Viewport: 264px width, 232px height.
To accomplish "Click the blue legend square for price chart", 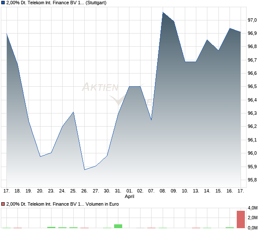I will (3, 3).
